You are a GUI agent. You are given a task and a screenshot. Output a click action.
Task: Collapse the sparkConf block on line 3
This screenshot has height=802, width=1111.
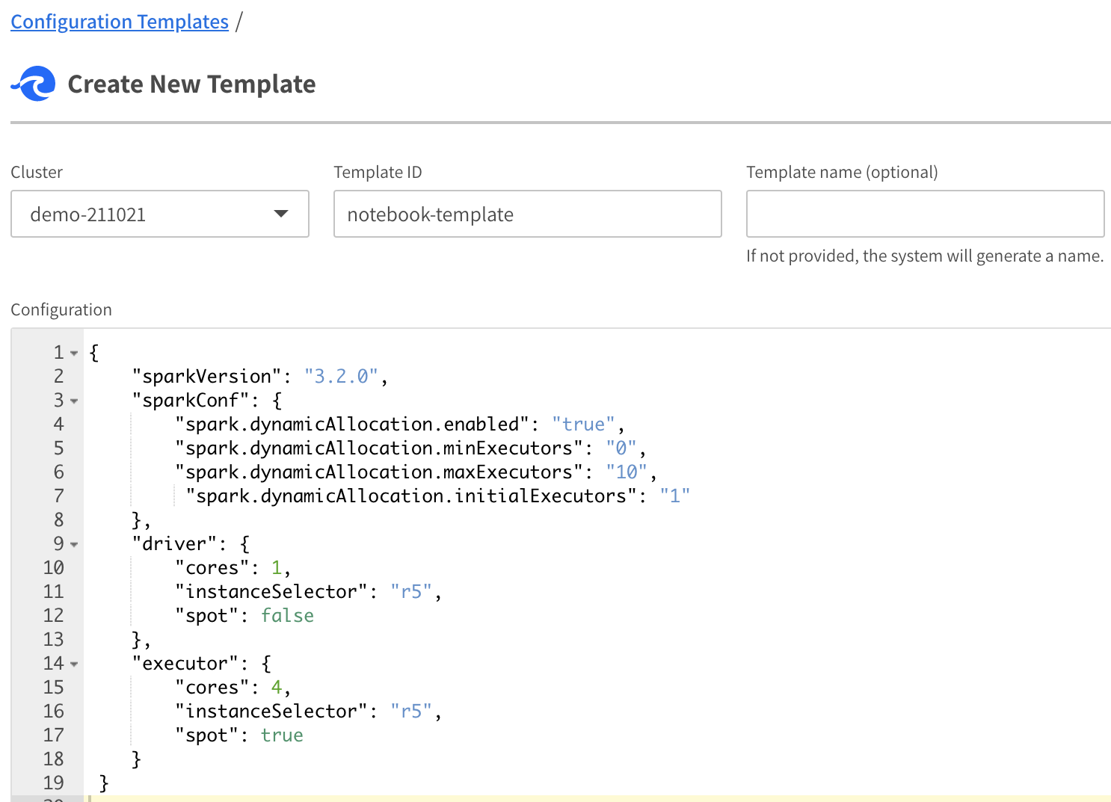[x=74, y=401]
